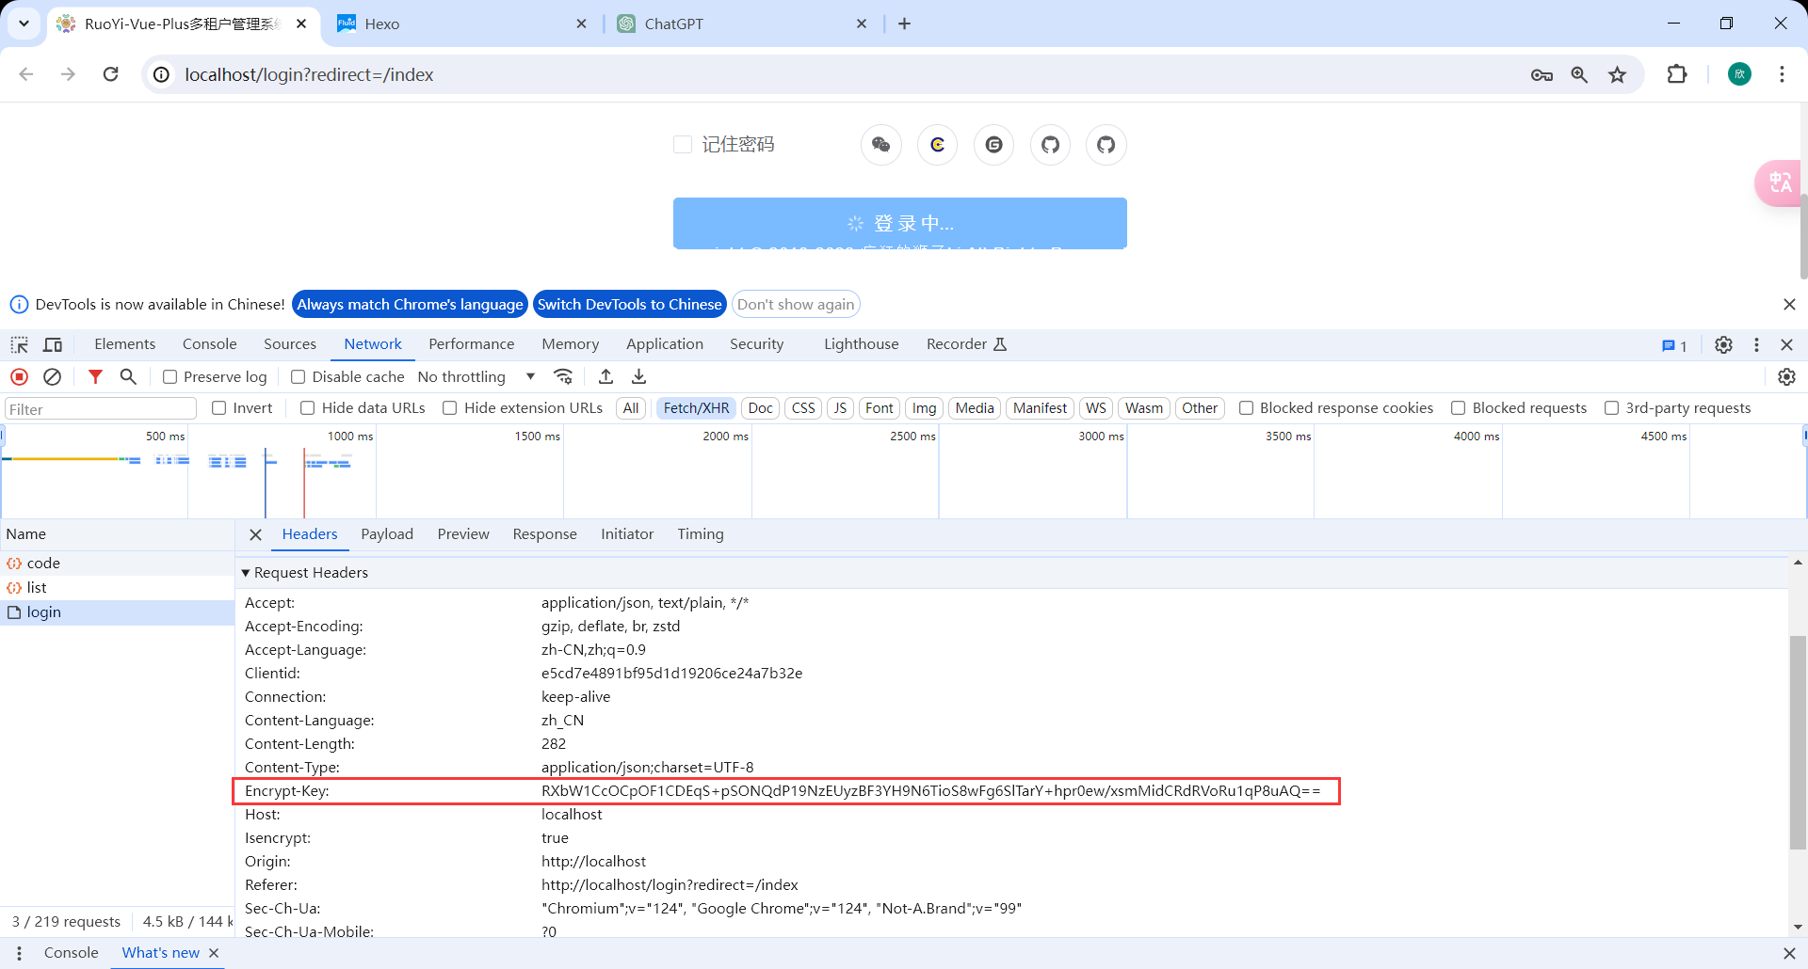This screenshot has height=969, width=1808.
Task: Open the tab search dropdown arrow
Action: (24, 24)
